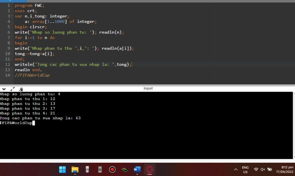Click line number 1 in gutter

pos(9,5)
